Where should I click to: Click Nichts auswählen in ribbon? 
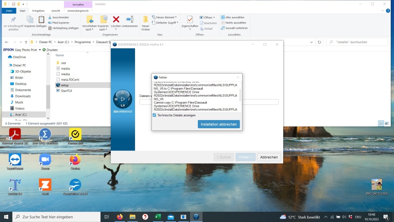233,23
